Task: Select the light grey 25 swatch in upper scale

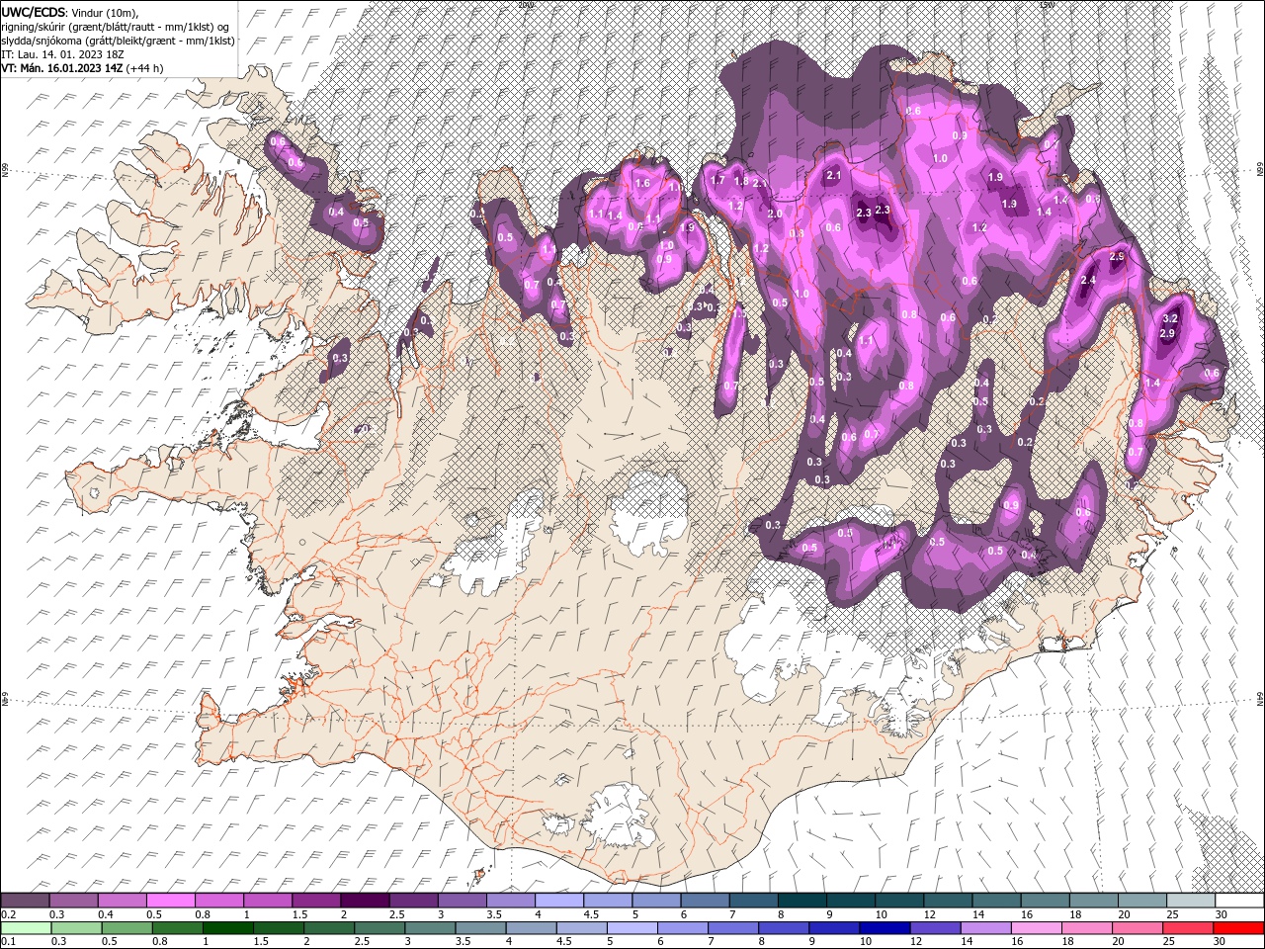Action: 1190,901
